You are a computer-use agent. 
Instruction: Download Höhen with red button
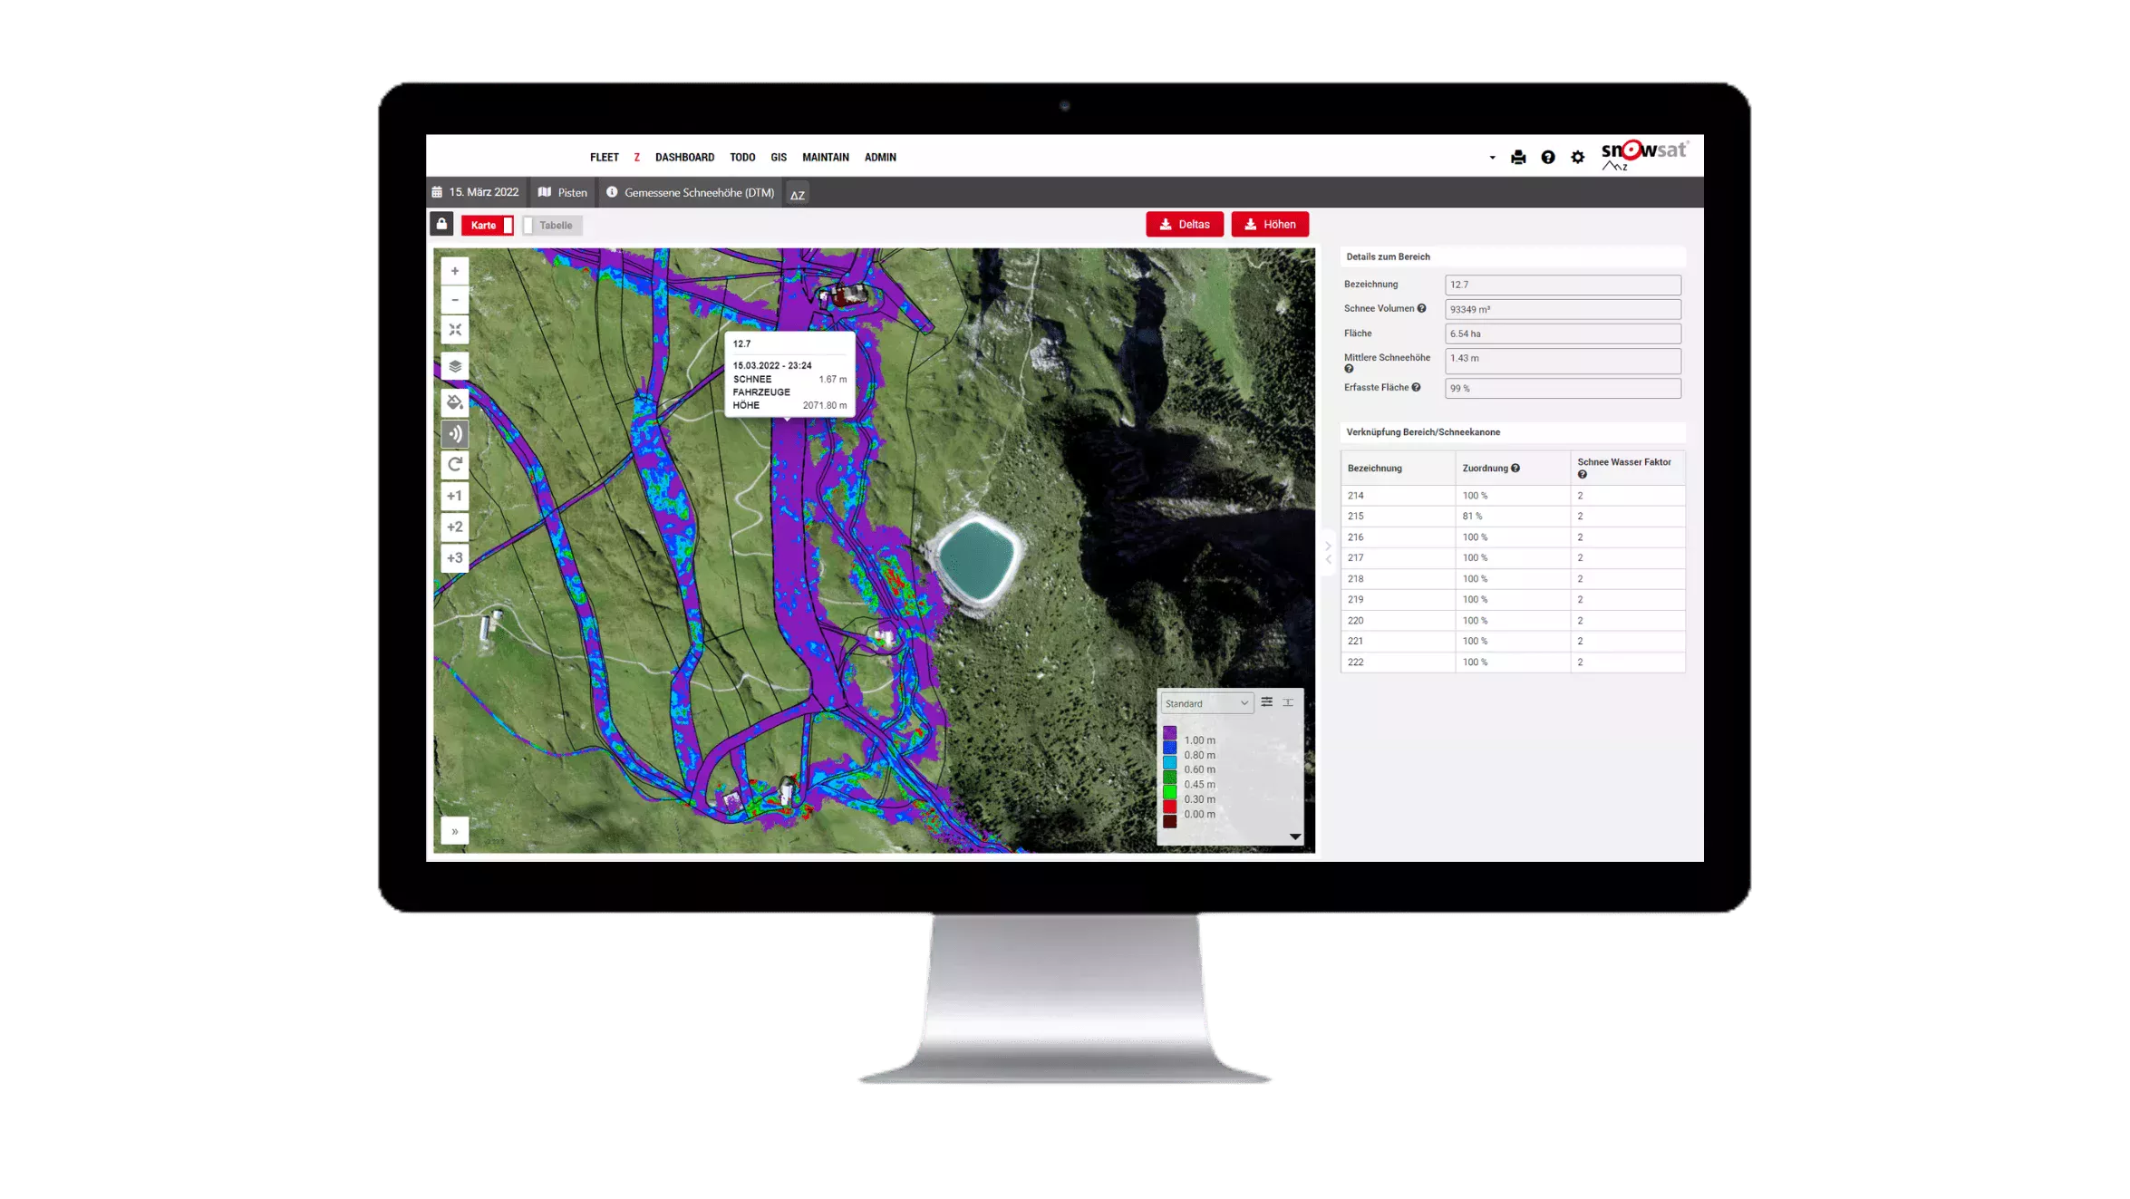pos(1270,224)
